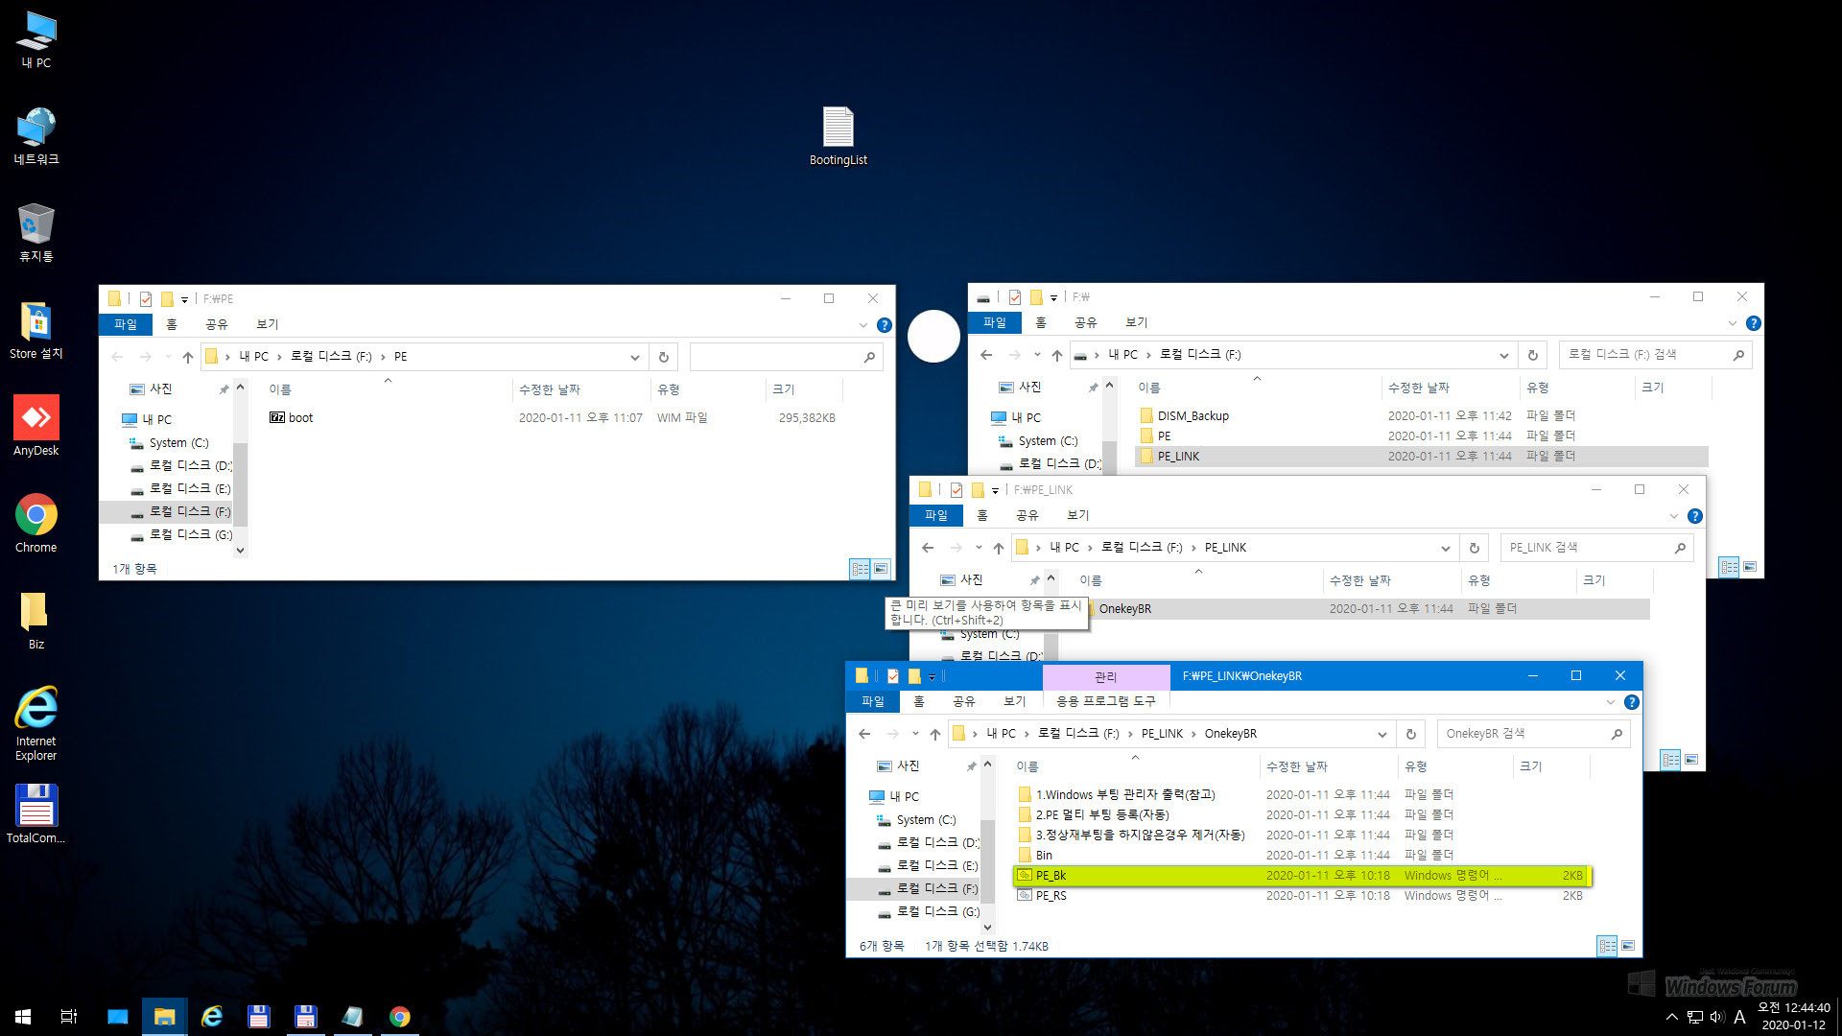Select the 관리 contextual tab
1842x1036 pixels.
pyautogui.click(x=1106, y=677)
